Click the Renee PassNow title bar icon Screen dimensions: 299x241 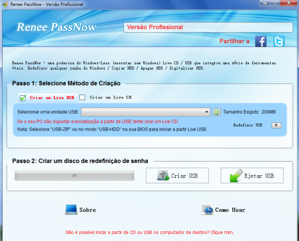point(5,4)
